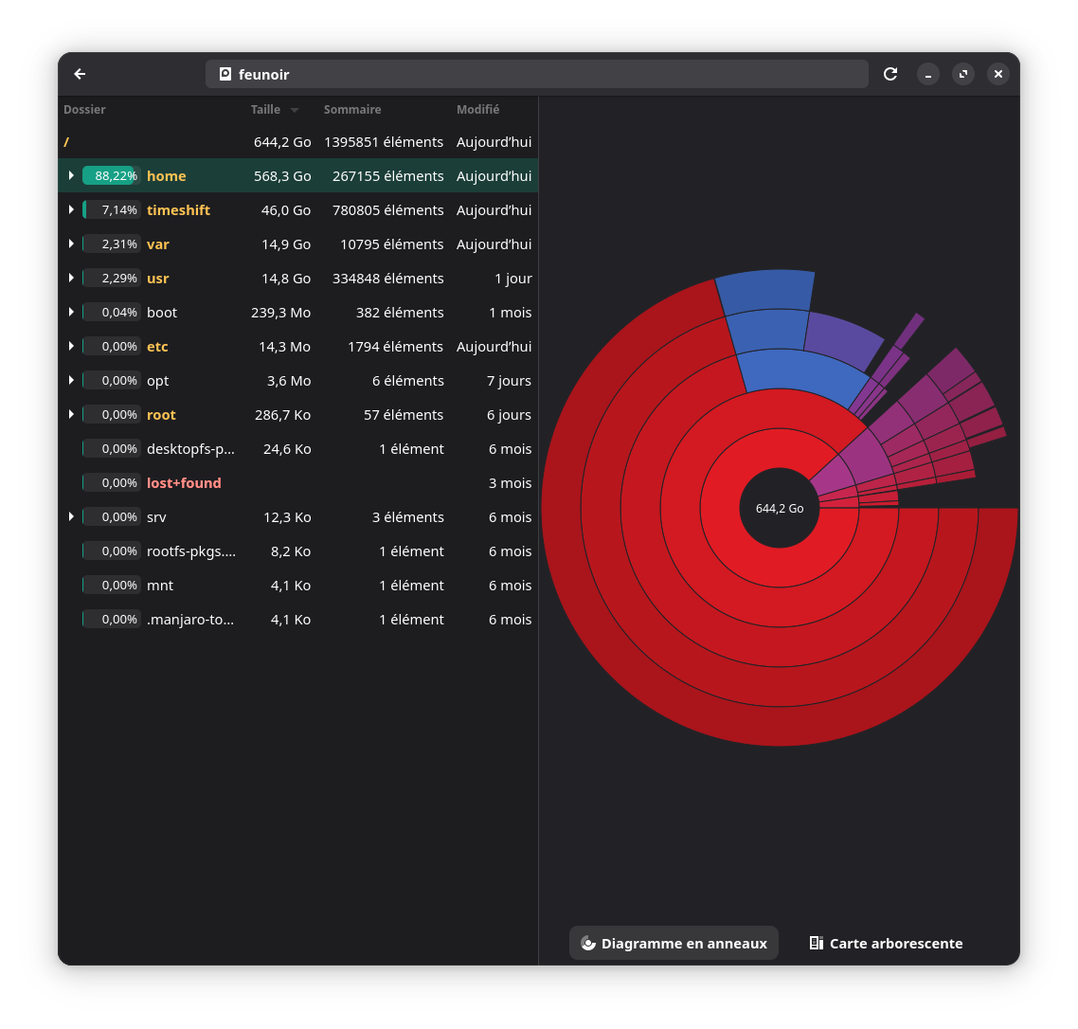Click the 568,3 Go size of home

click(282, 176)
